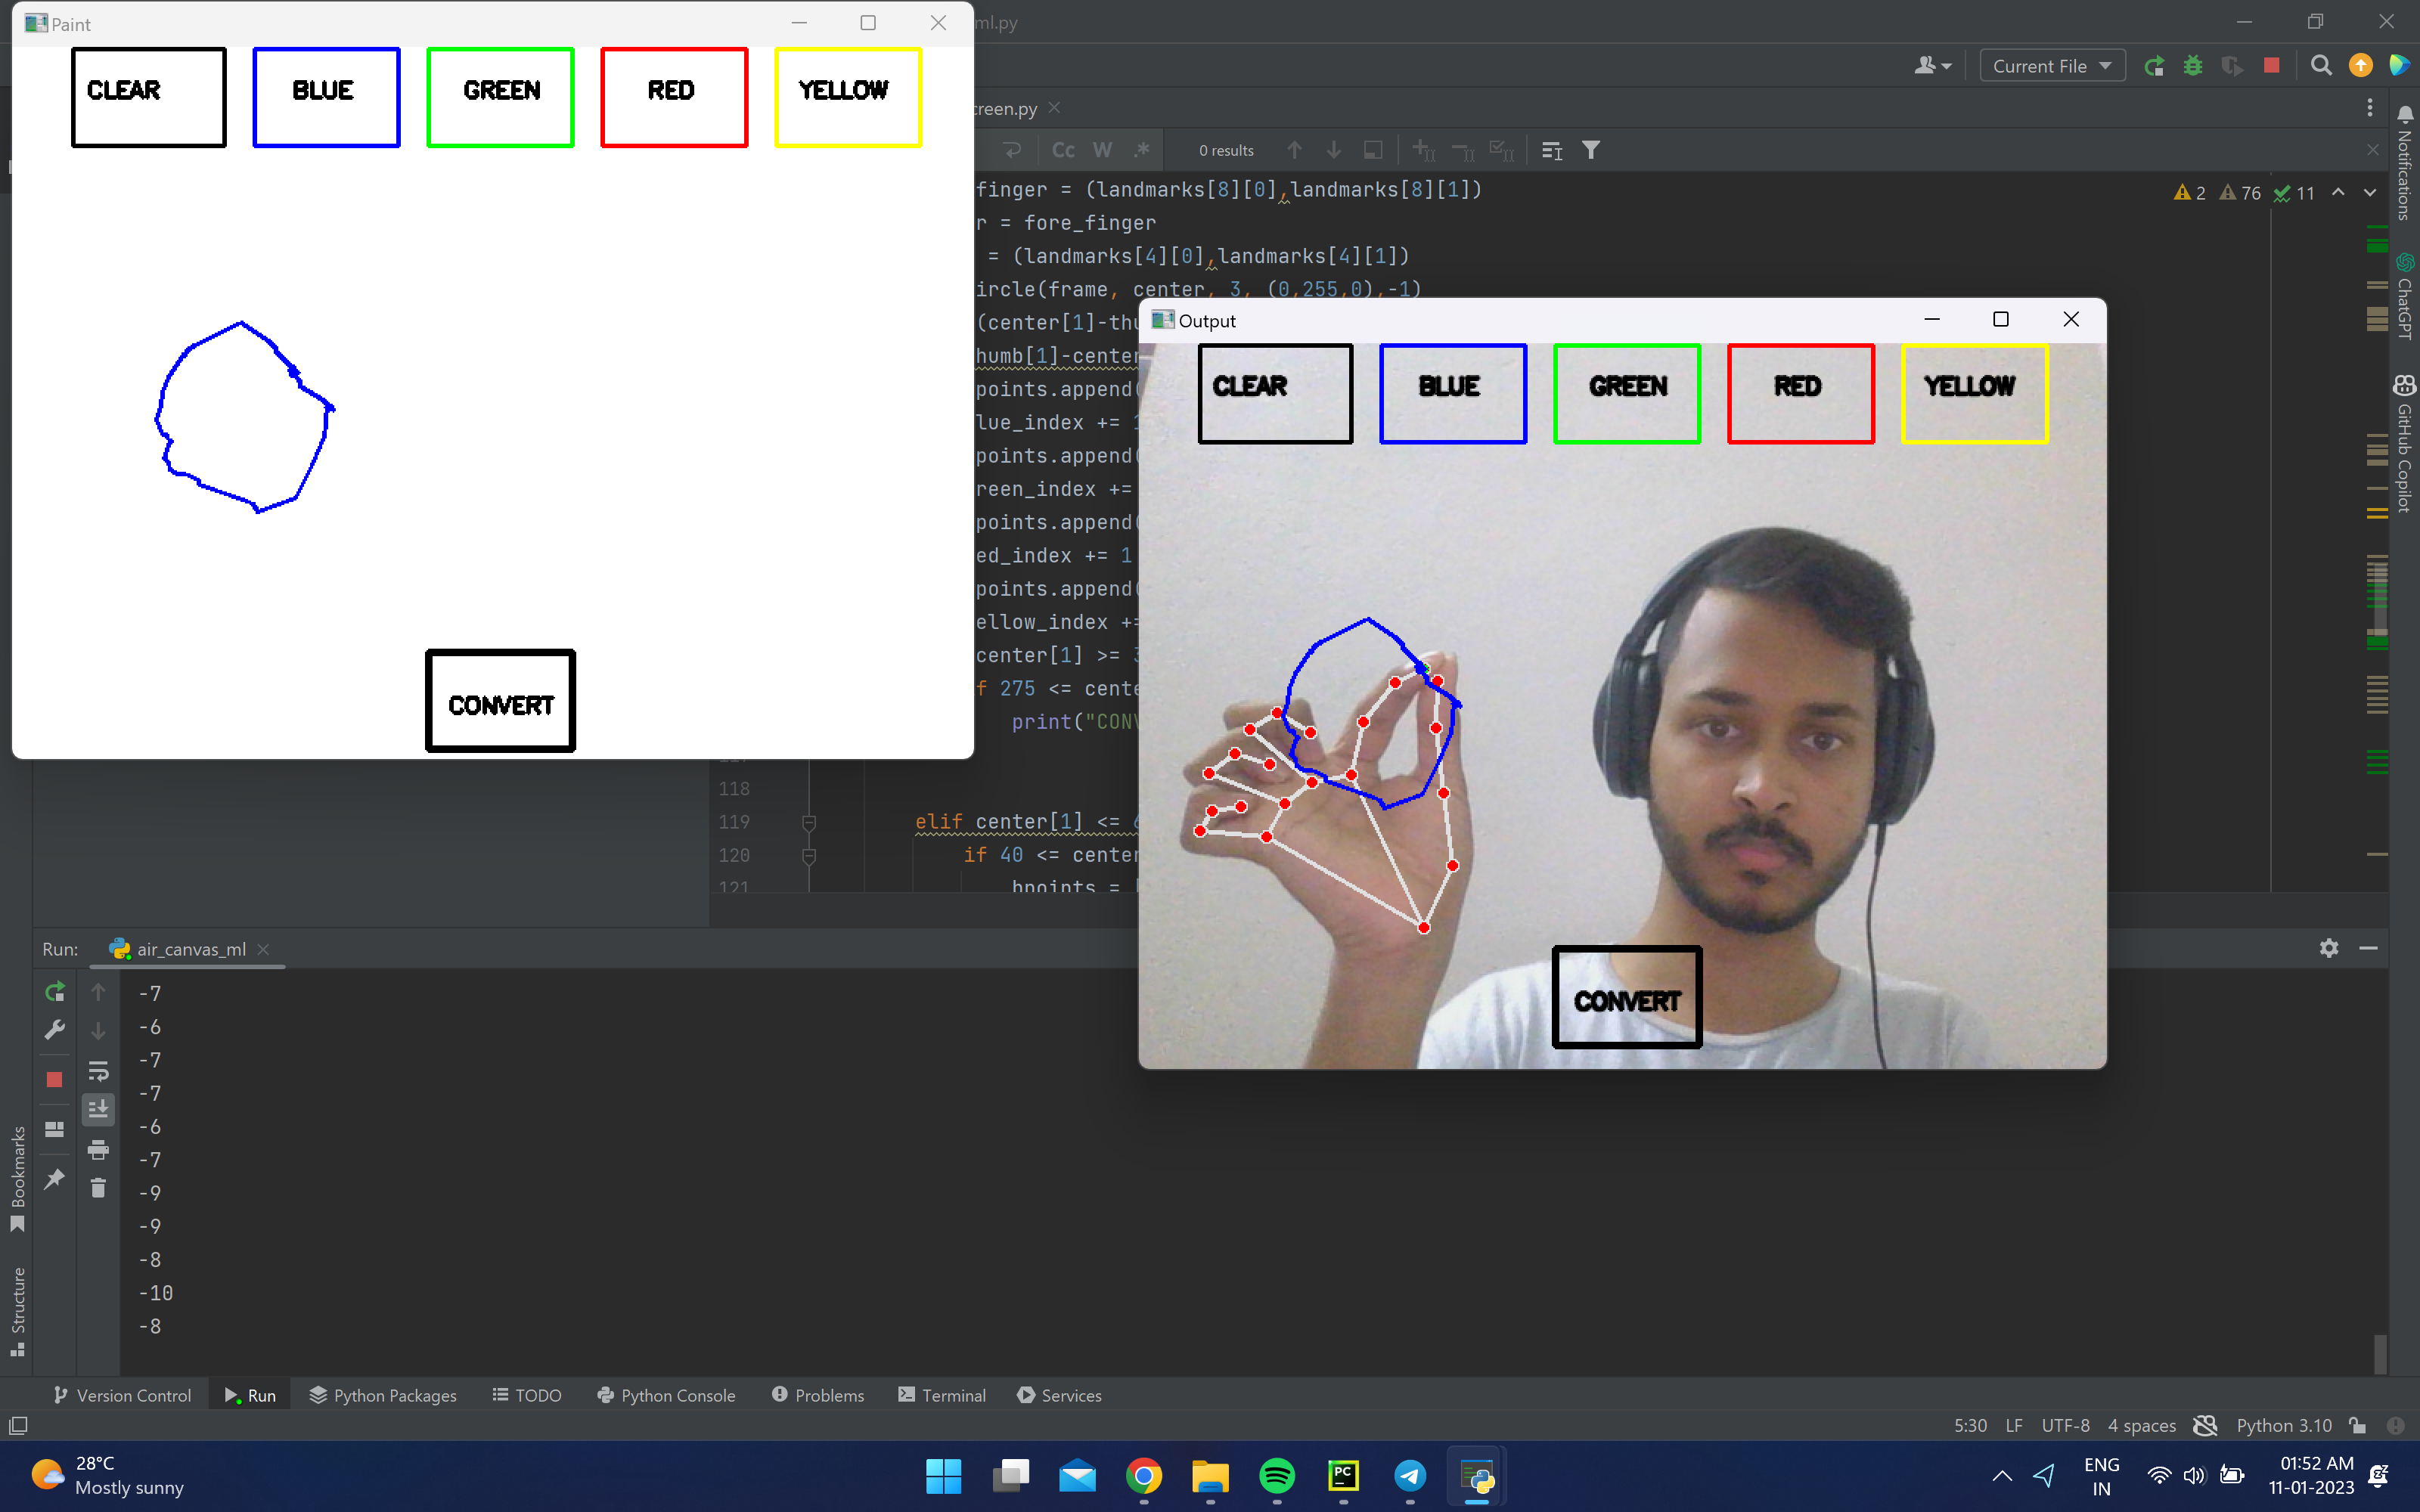
Task: Click the CONVERT button in Paint window
Action: point(500,702)
